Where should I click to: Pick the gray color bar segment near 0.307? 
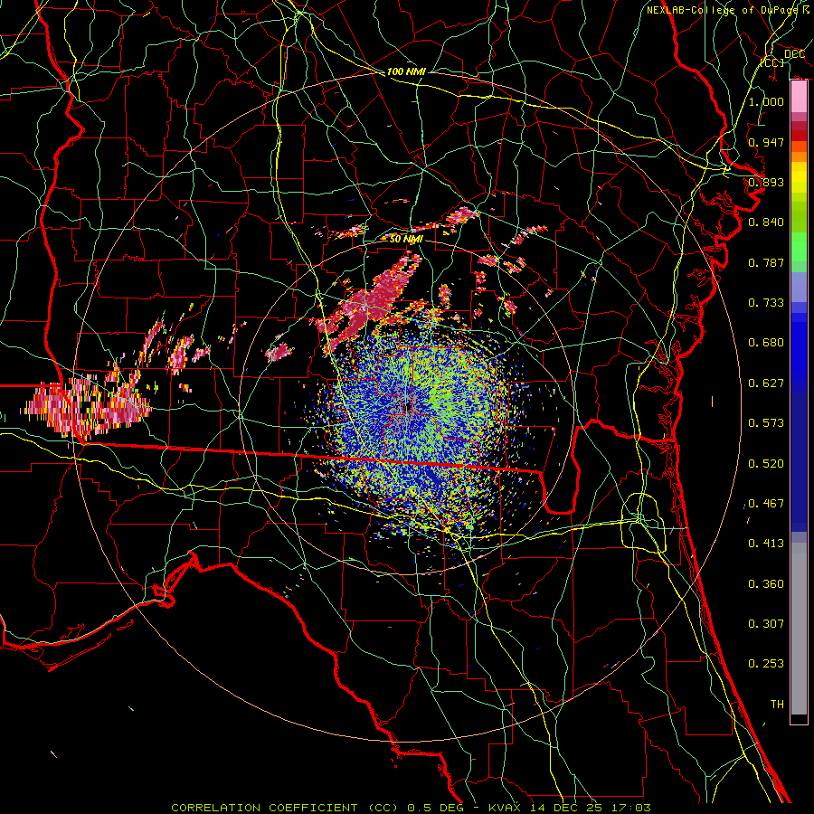pyautogui.click(x=799, y=629)
